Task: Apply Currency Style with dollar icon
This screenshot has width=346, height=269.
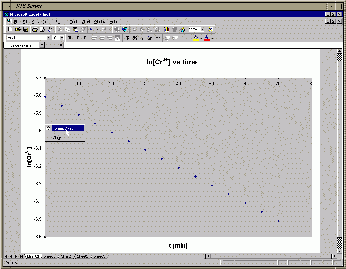Action: tap(127, 38)
